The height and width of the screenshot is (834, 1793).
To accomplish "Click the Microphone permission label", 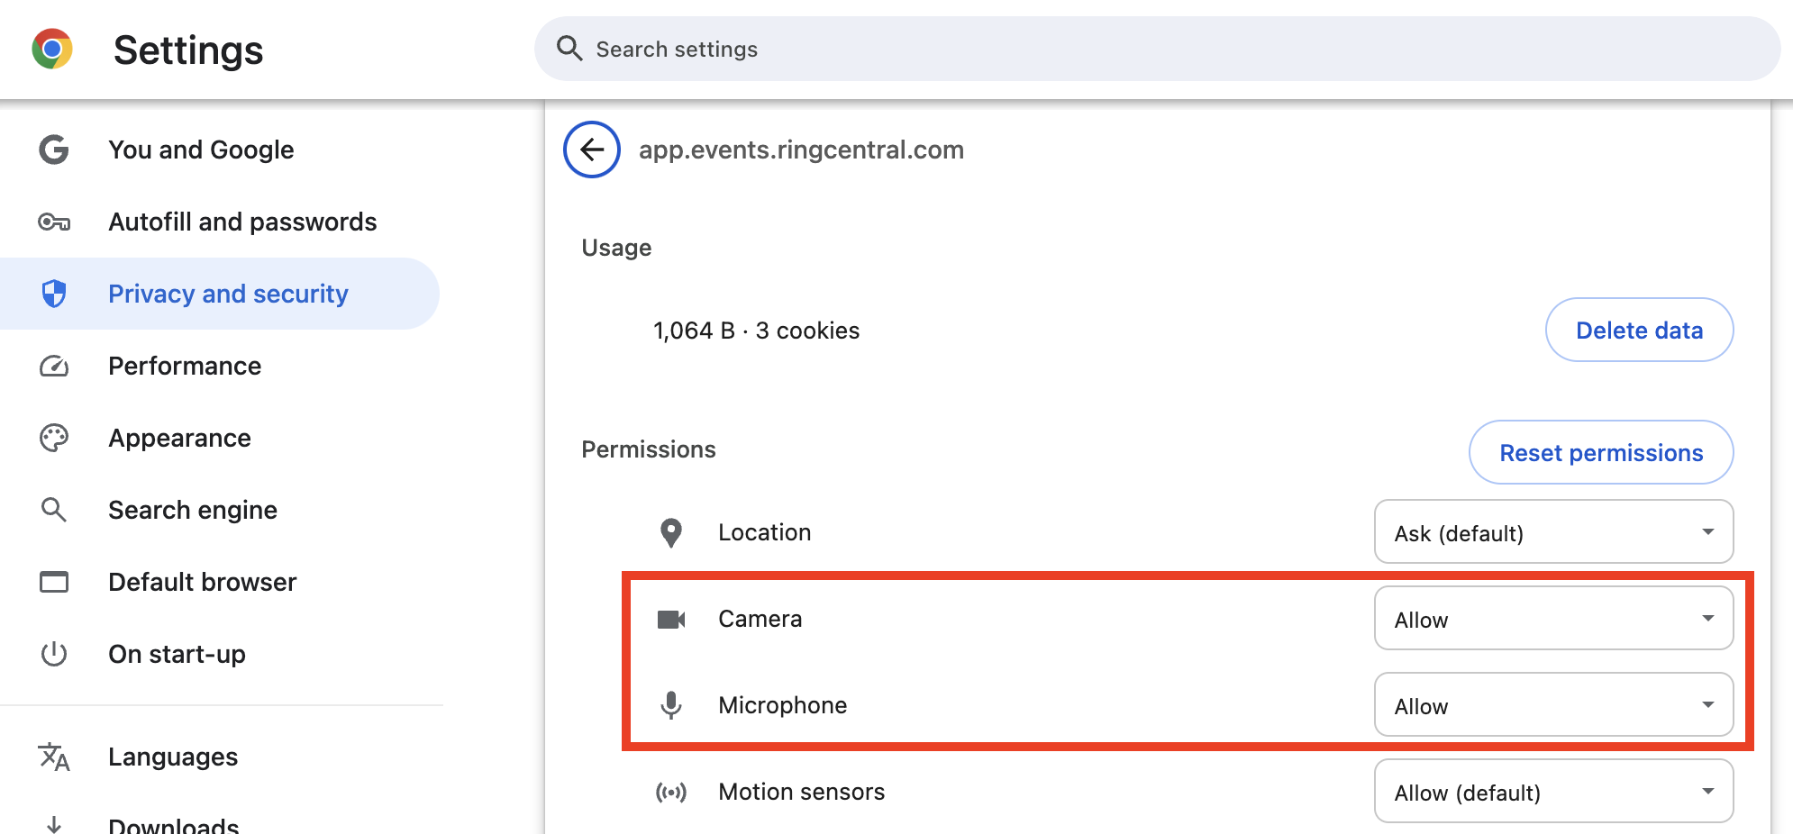I will [x=782, y=705].
